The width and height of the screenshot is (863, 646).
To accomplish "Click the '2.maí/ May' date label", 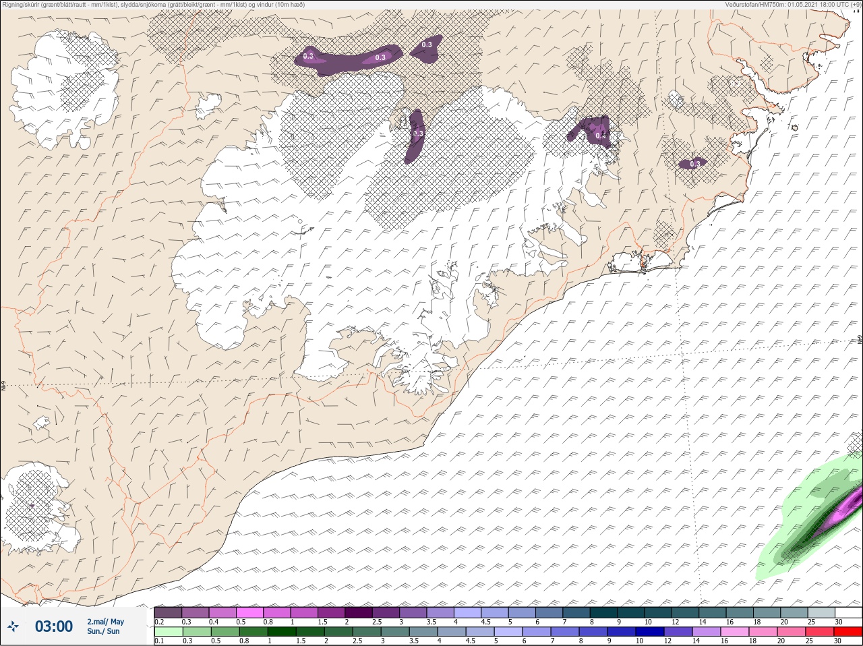I will 105,622.
